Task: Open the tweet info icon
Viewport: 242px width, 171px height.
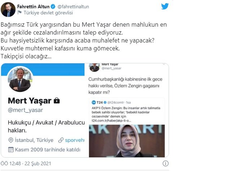Action: 165,163
